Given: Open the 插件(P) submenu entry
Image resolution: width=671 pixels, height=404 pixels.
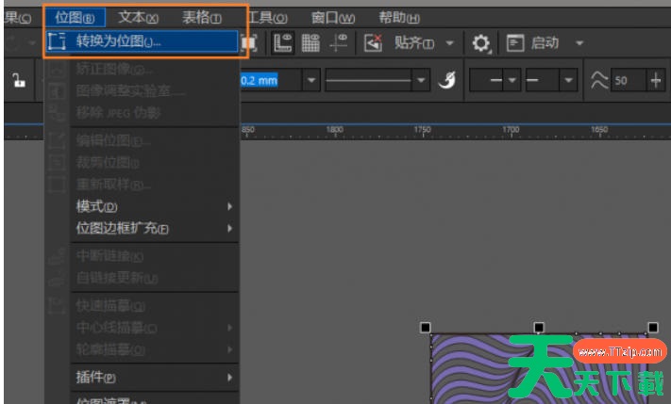Looking at the screenshot, I should [155, 378].
